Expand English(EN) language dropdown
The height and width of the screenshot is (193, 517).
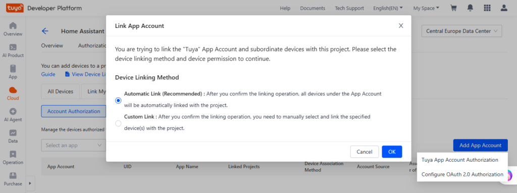(388, 8)
